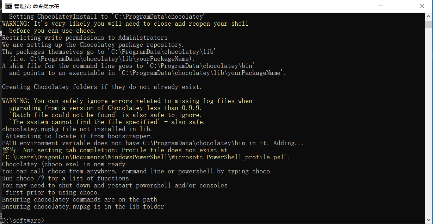Click the title bar of the console window
The height and width of the screenshot is (224, 433).
[x=211, y=6]
